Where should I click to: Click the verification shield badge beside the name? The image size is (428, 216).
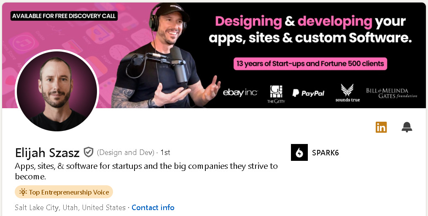(x=89, y=152)
